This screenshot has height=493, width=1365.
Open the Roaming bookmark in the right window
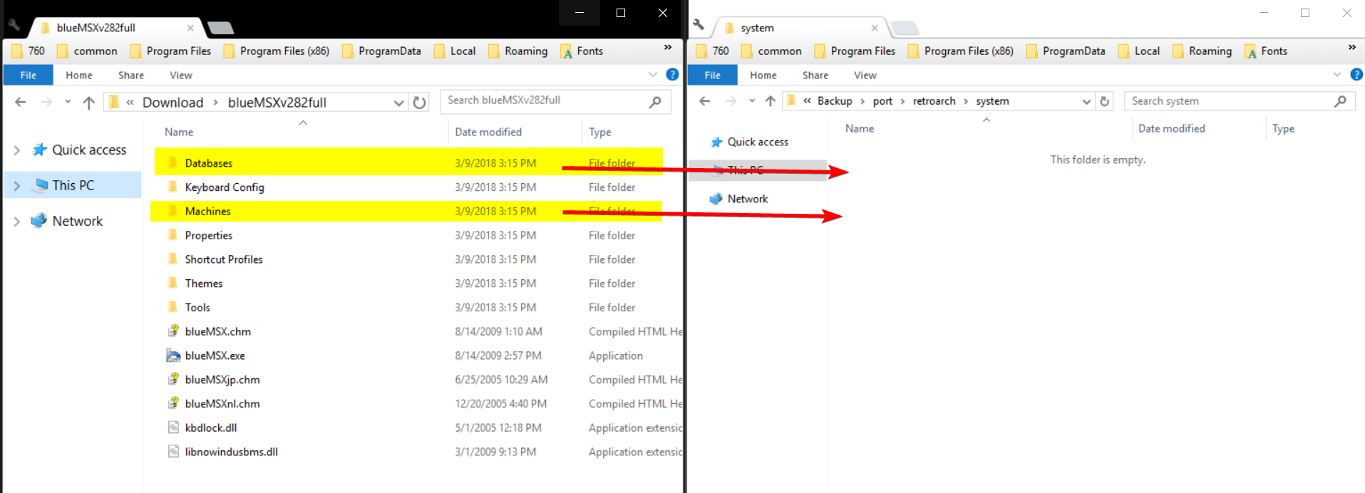click(x=1202, y=51)
